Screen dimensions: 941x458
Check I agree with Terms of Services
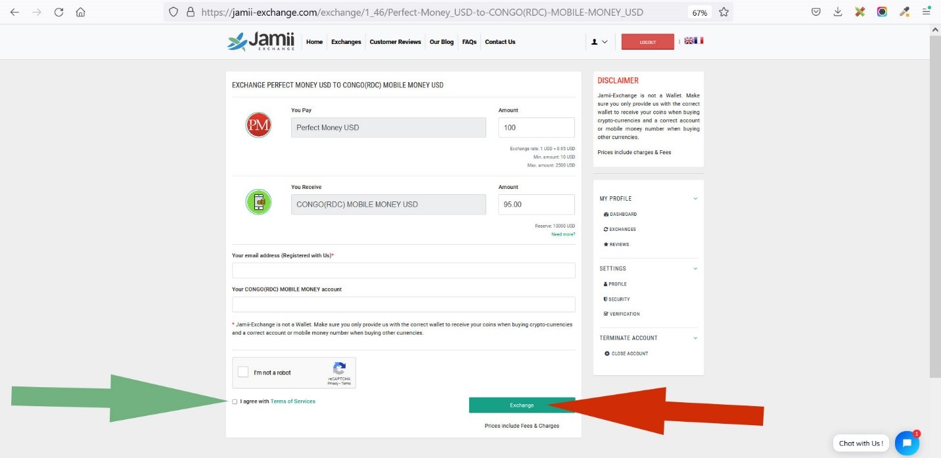tap(235, 402)
